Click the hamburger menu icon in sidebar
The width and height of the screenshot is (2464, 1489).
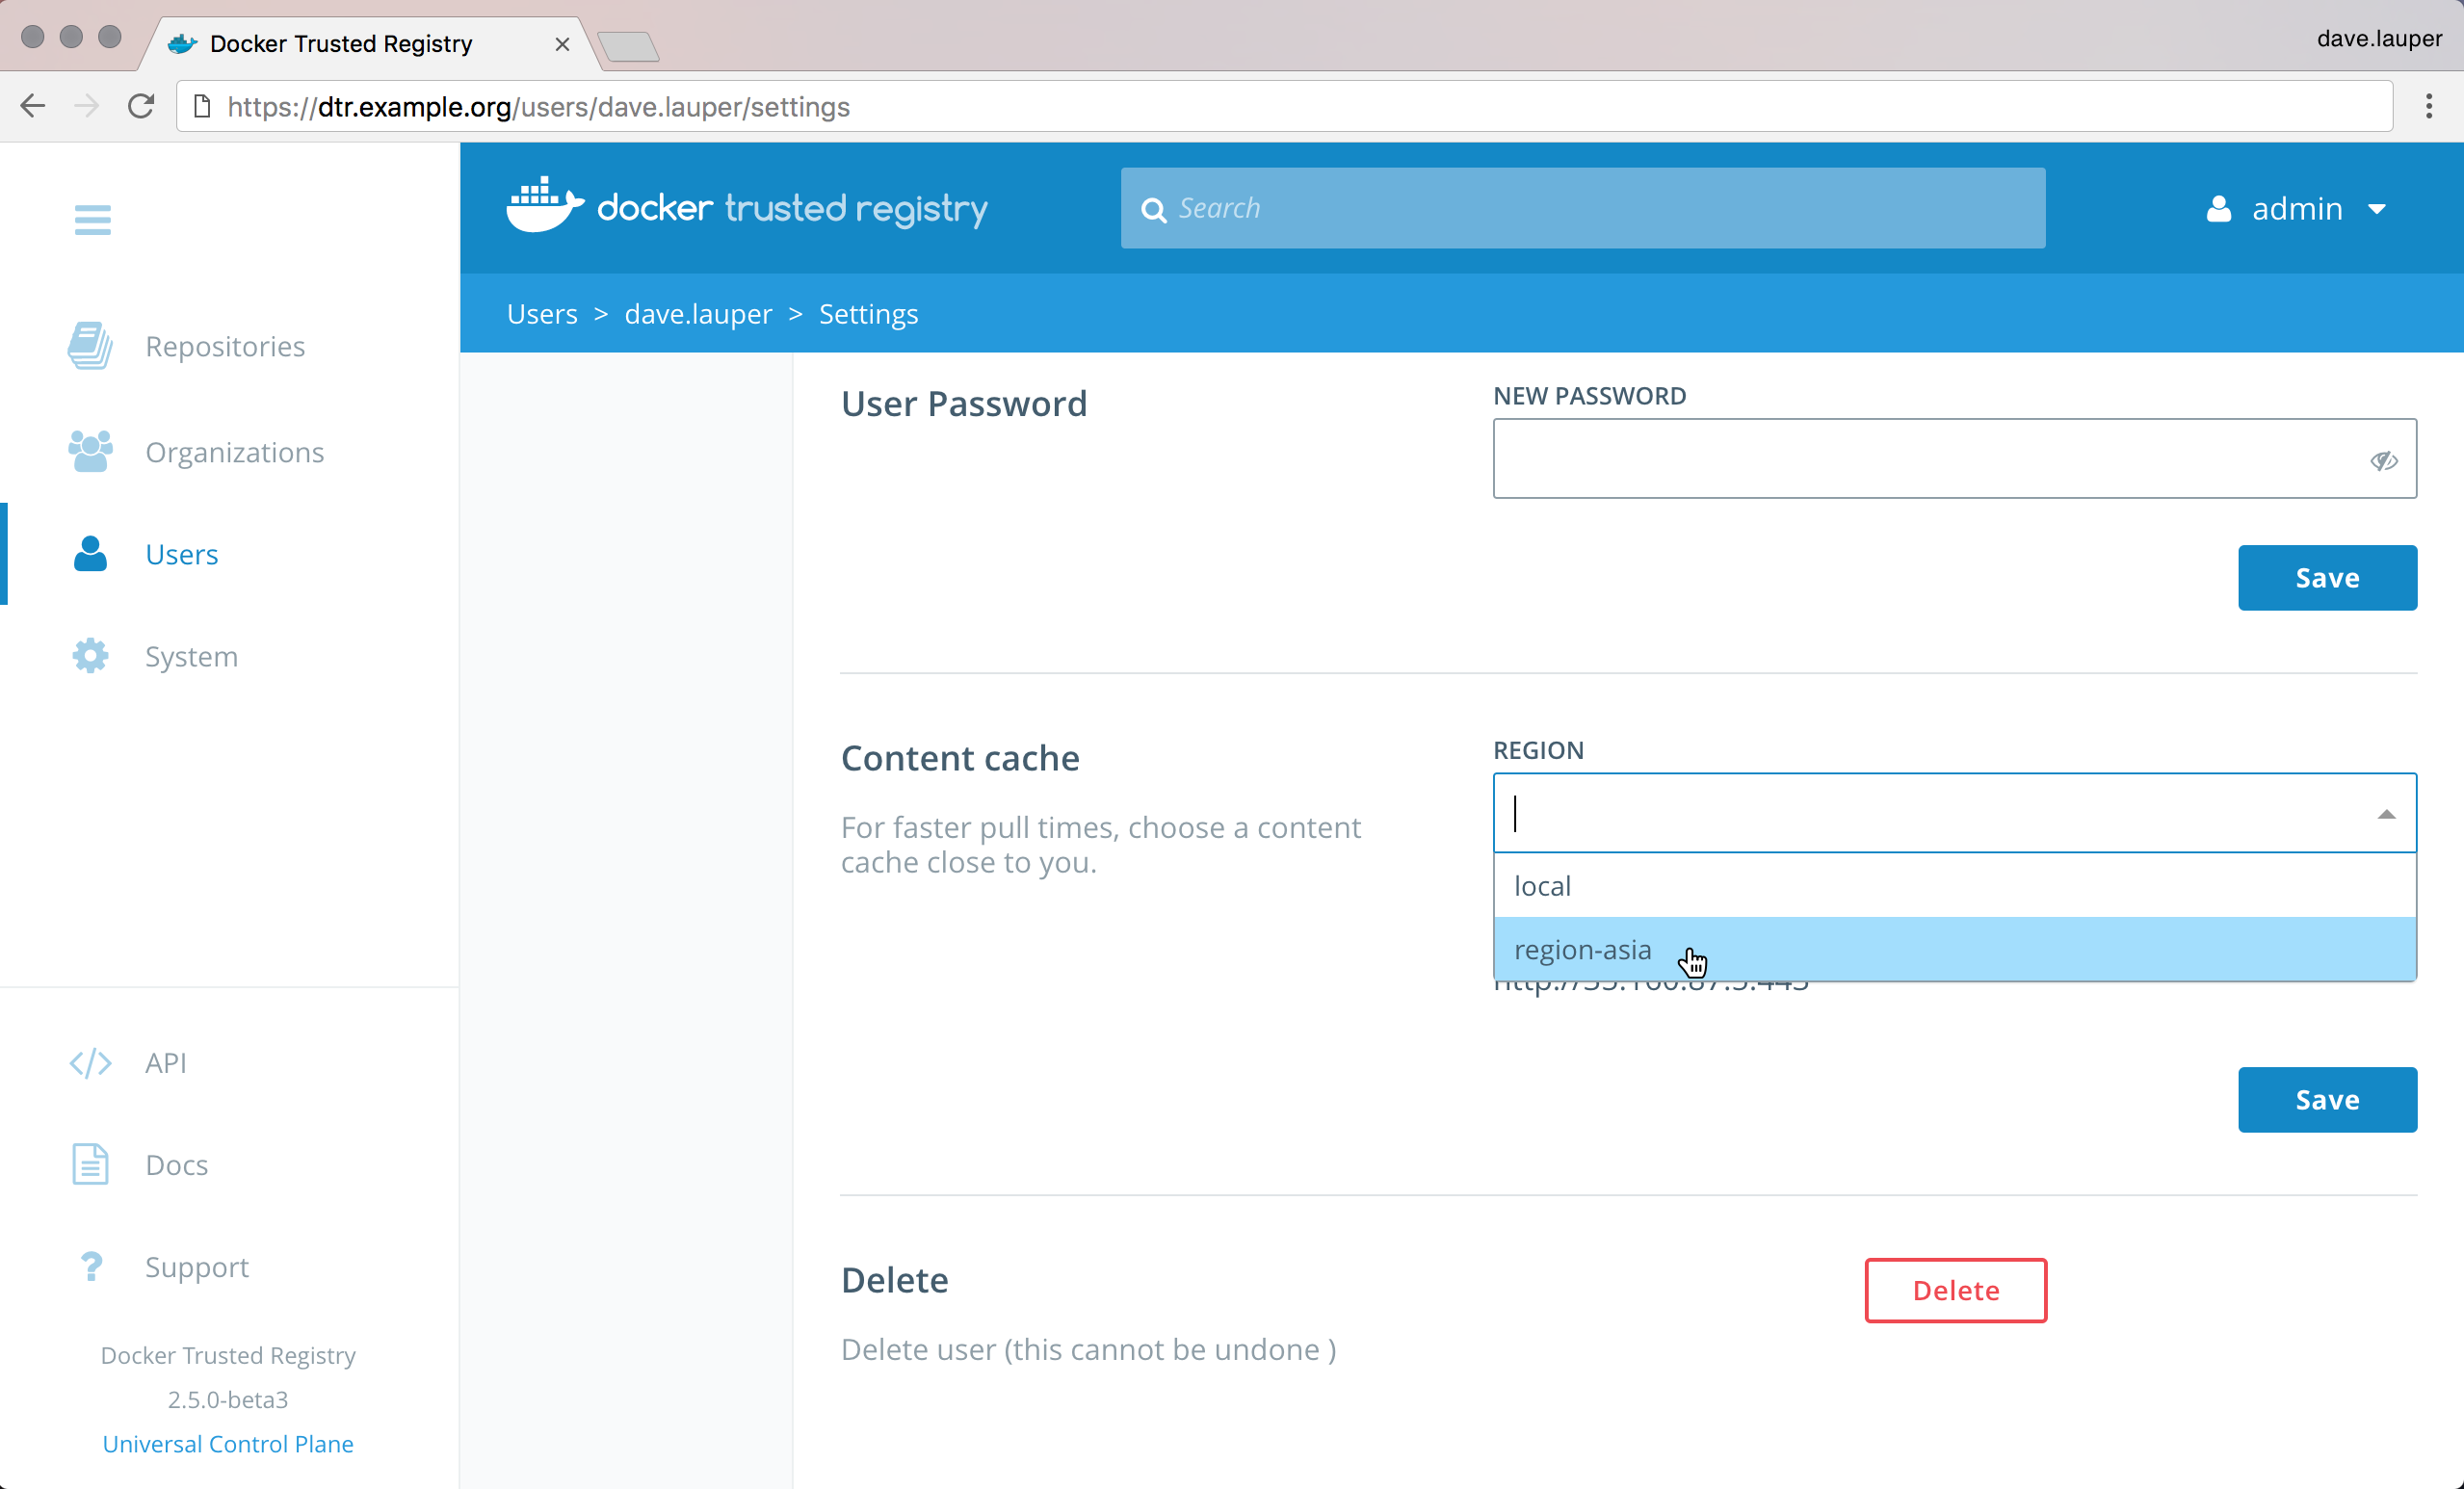coord(92,219)
